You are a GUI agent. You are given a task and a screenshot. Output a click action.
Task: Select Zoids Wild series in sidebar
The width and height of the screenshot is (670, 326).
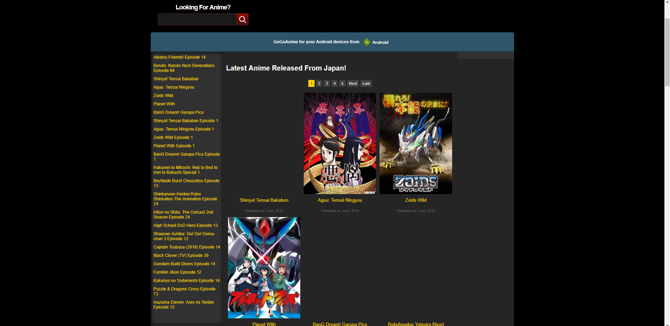[163, 96]
